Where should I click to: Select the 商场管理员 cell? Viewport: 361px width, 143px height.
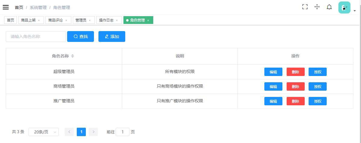pyautogui.click(x=64, y=86)
